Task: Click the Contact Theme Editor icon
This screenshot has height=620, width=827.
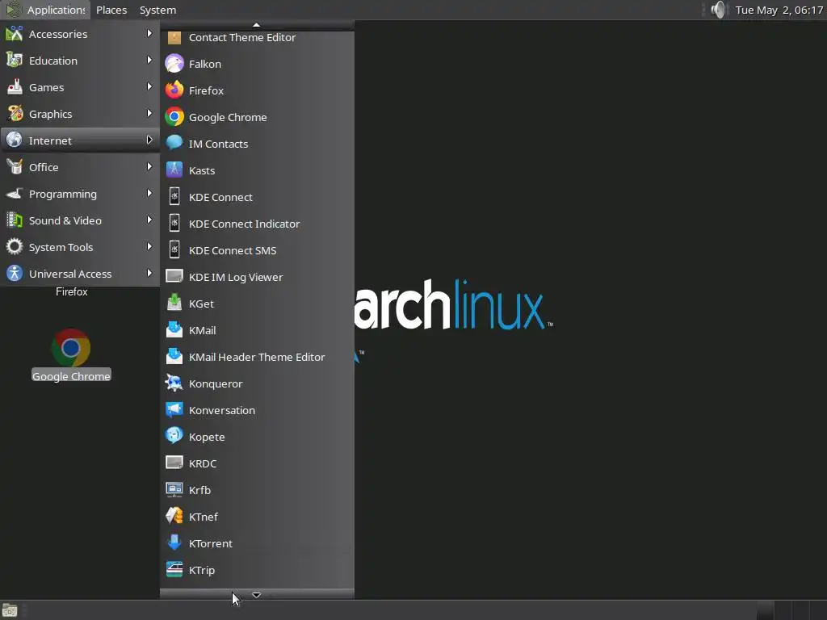Action: pos(174,37)
